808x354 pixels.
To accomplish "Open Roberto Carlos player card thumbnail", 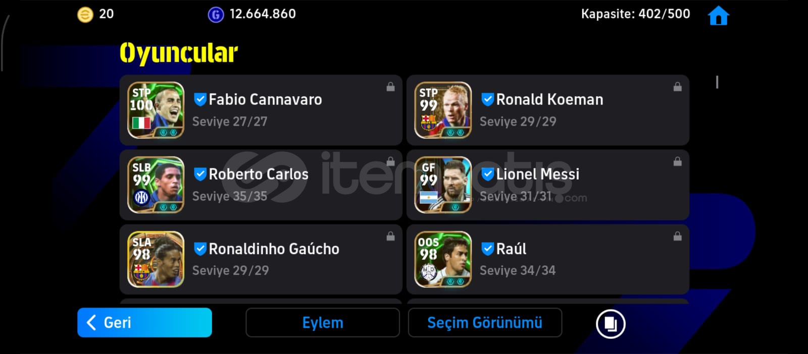I will click(156, 185).
